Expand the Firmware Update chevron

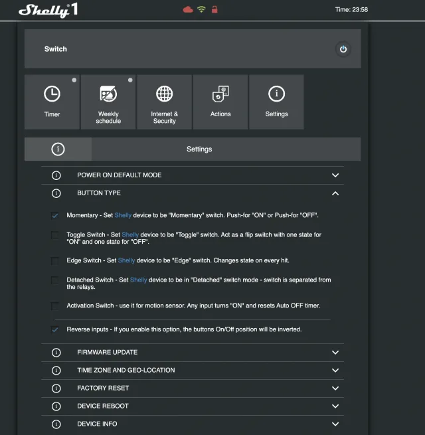pyautogui.click(x=335, y=353)
